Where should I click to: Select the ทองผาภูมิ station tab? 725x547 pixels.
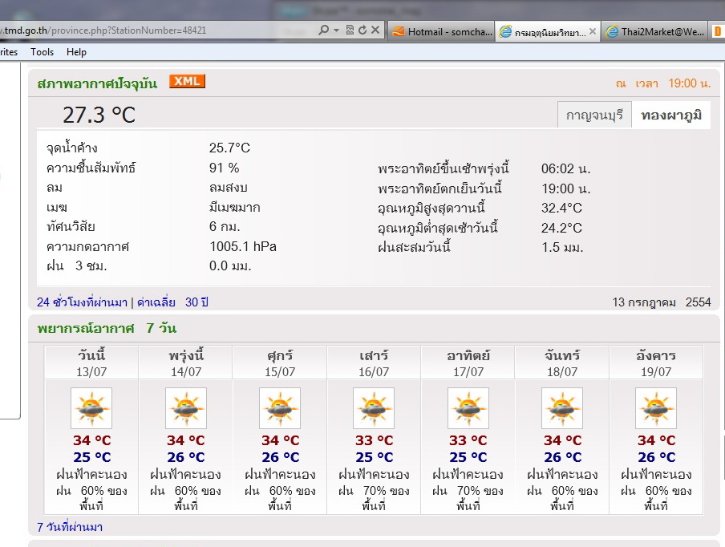pos(671,115)
